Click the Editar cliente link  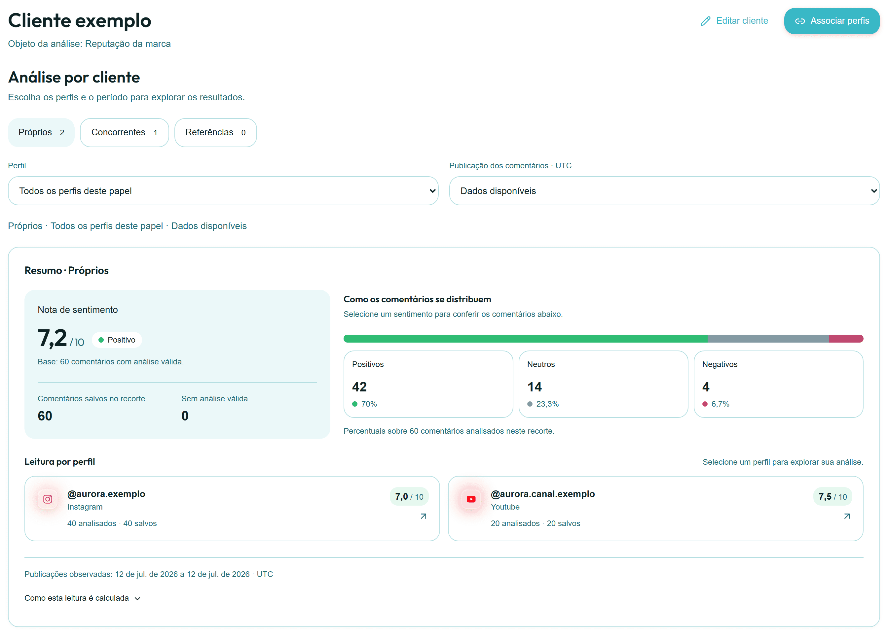click(734, 21)
